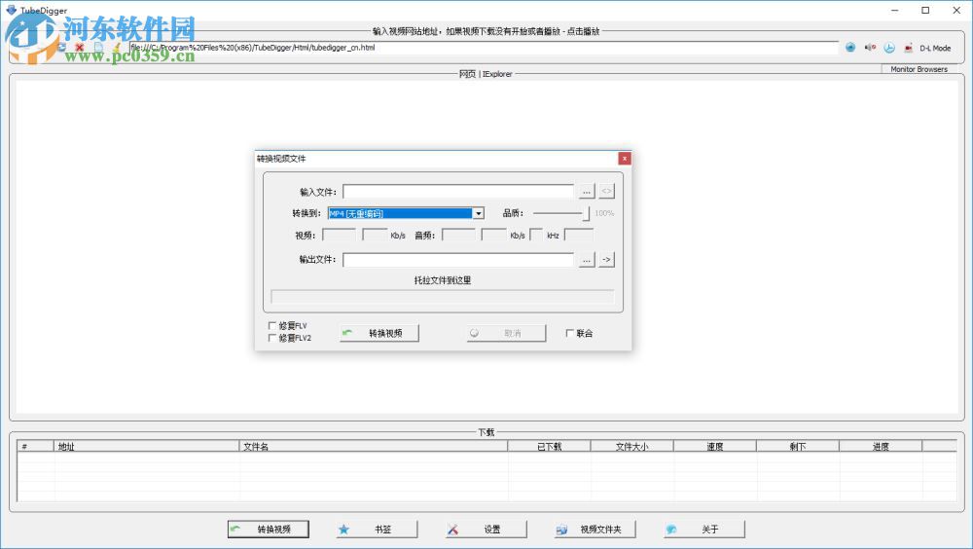The width and height of the screenshot is (973, 549).
Task: Click the URL address field
Action: point(484,47)
